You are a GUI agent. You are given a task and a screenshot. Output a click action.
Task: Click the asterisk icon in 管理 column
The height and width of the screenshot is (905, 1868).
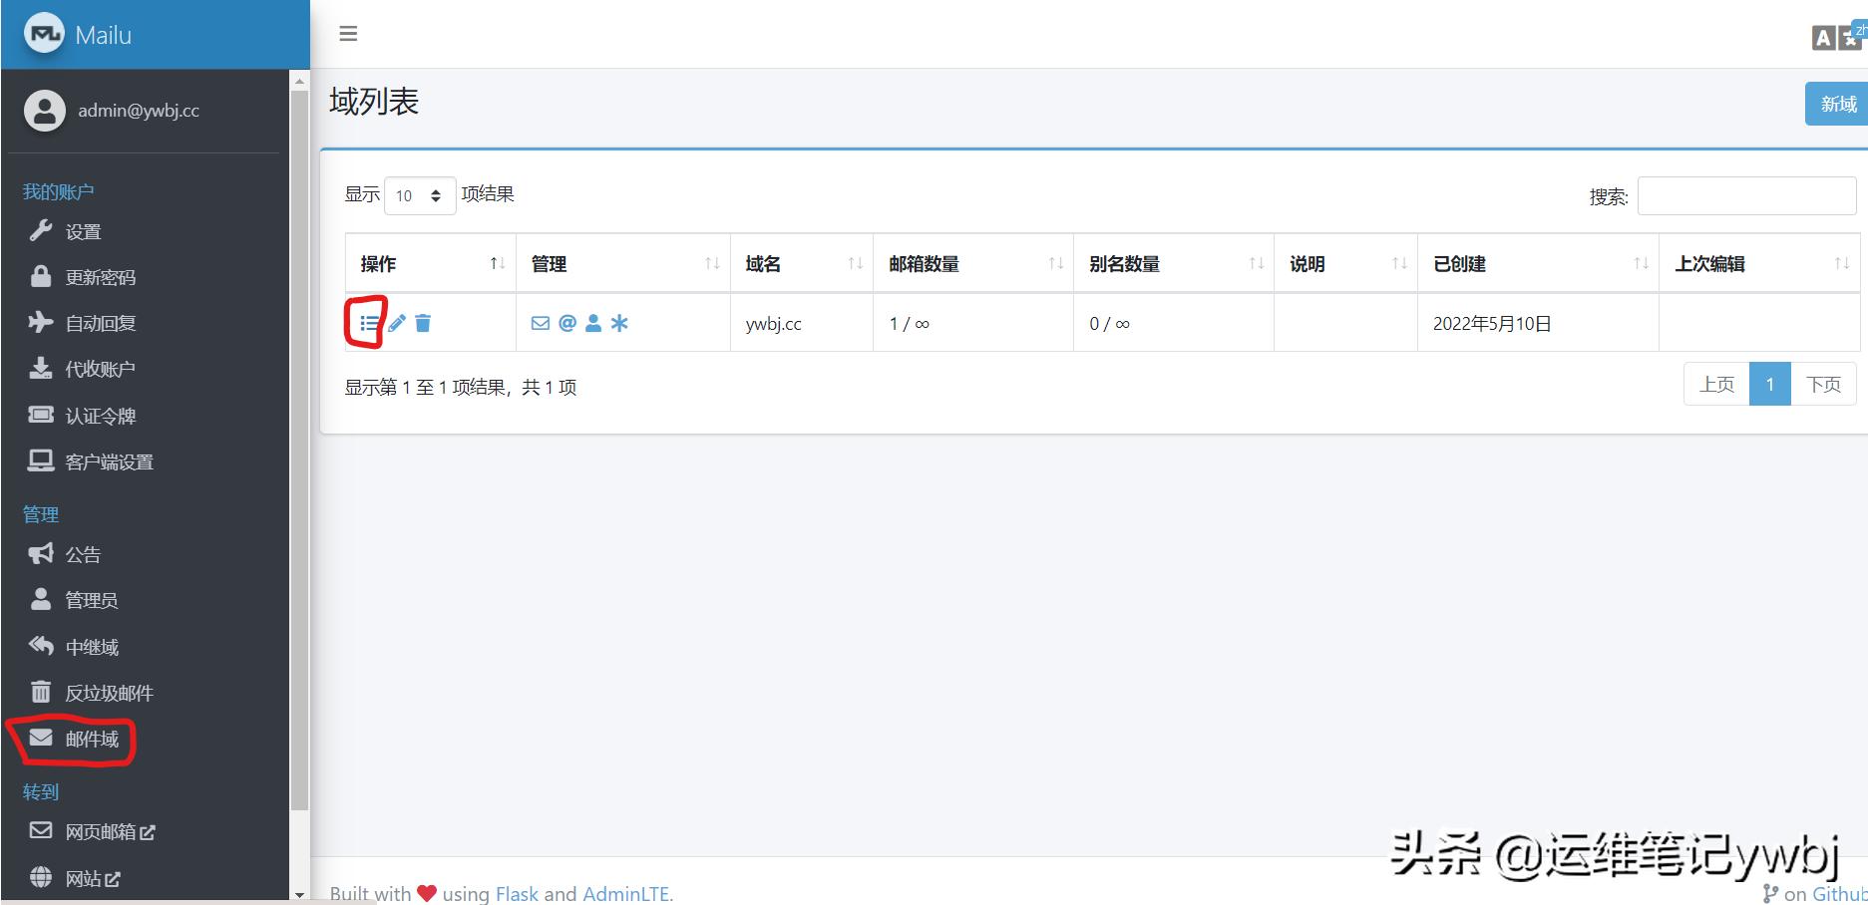620,322
